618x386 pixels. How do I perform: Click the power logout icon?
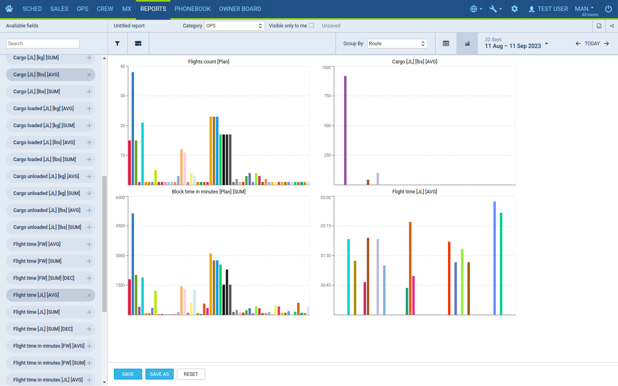coord(608,9)
